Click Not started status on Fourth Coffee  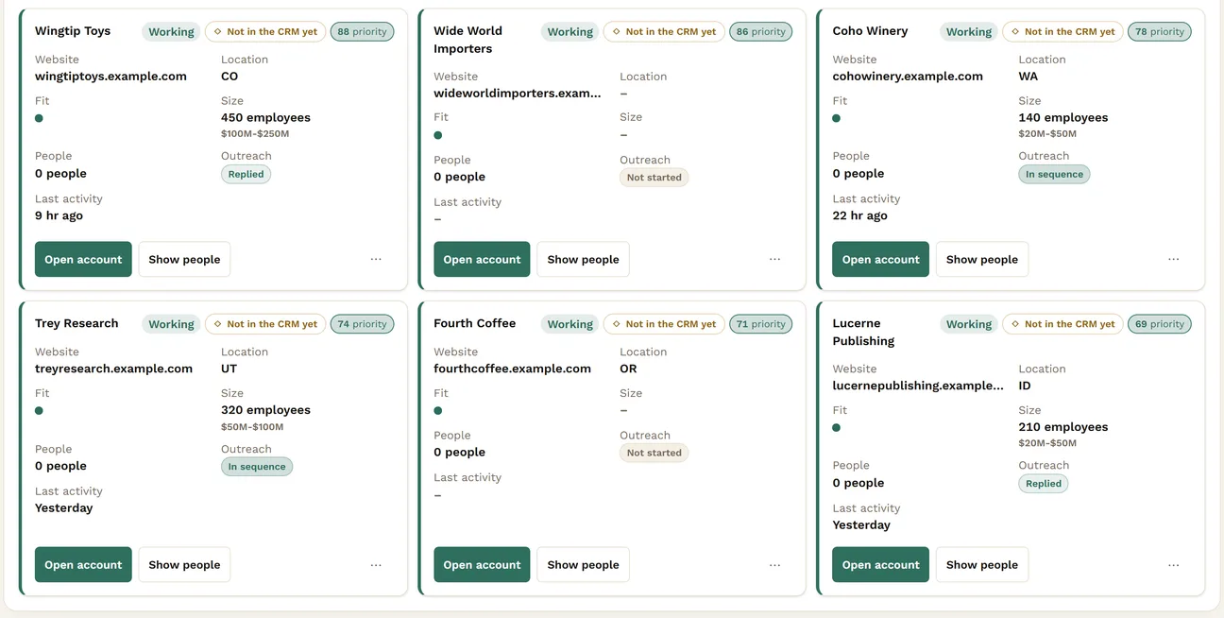click(654, 453)
